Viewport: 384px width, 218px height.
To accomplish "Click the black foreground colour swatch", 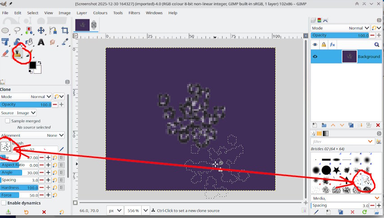I will [x=32, y=65].
